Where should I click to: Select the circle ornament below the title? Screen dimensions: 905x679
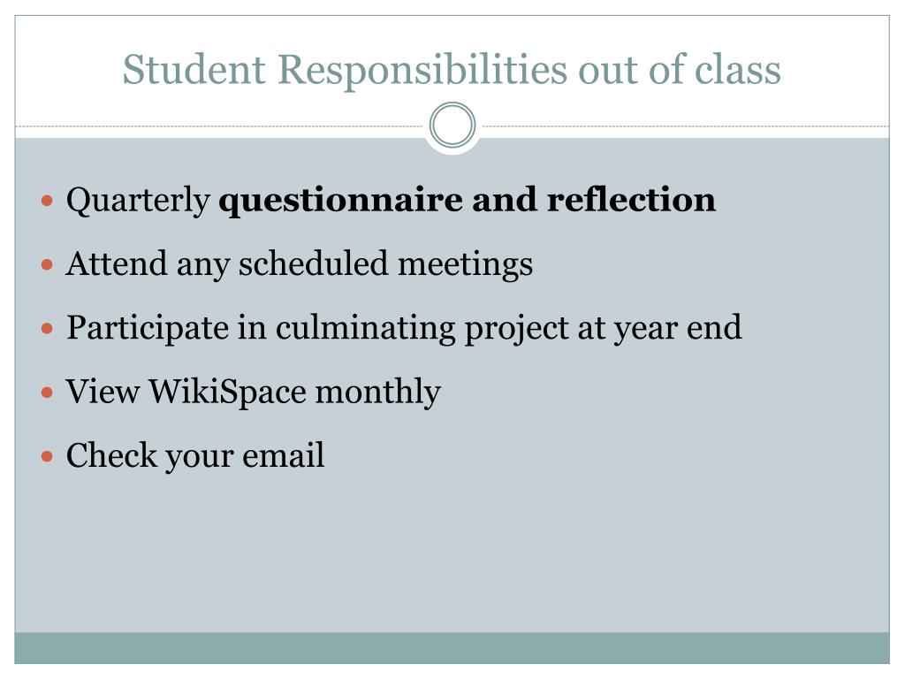[x=452, y=126]
